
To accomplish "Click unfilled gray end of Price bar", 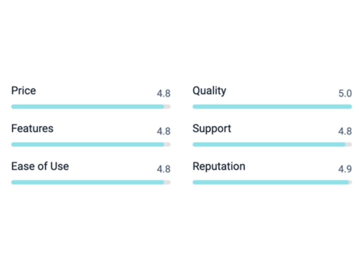I will 168,106.
